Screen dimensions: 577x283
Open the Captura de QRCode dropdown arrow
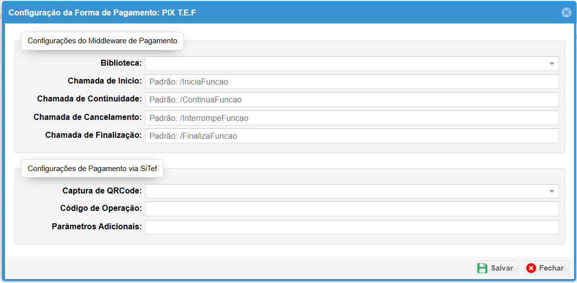552,191
